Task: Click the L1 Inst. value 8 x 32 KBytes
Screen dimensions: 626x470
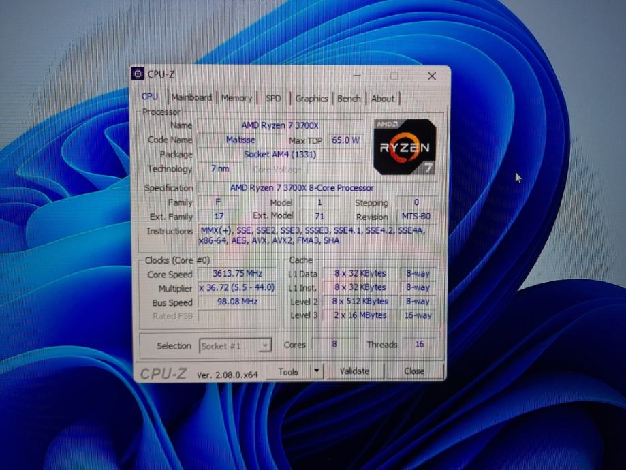Action: pyautogui.click(x=360, y=287)
